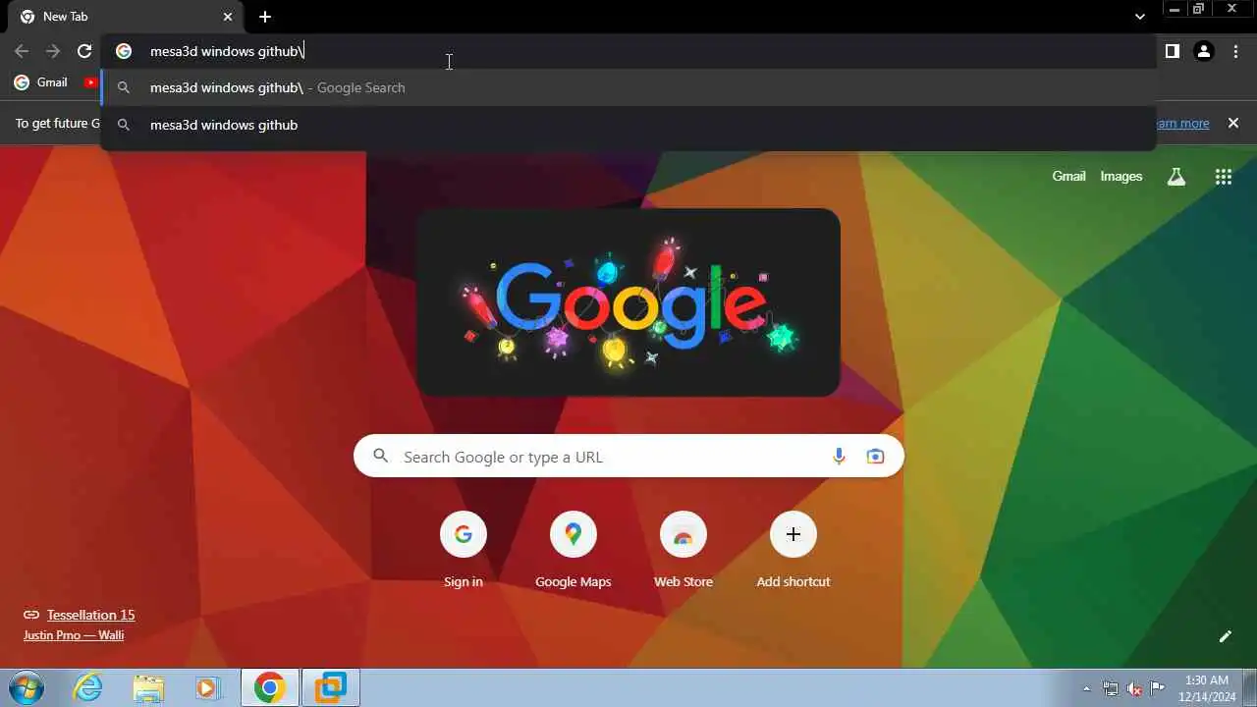This screenshot has width=1257, height=707.
Task: Open the Windows Start button
Action: 26,687
